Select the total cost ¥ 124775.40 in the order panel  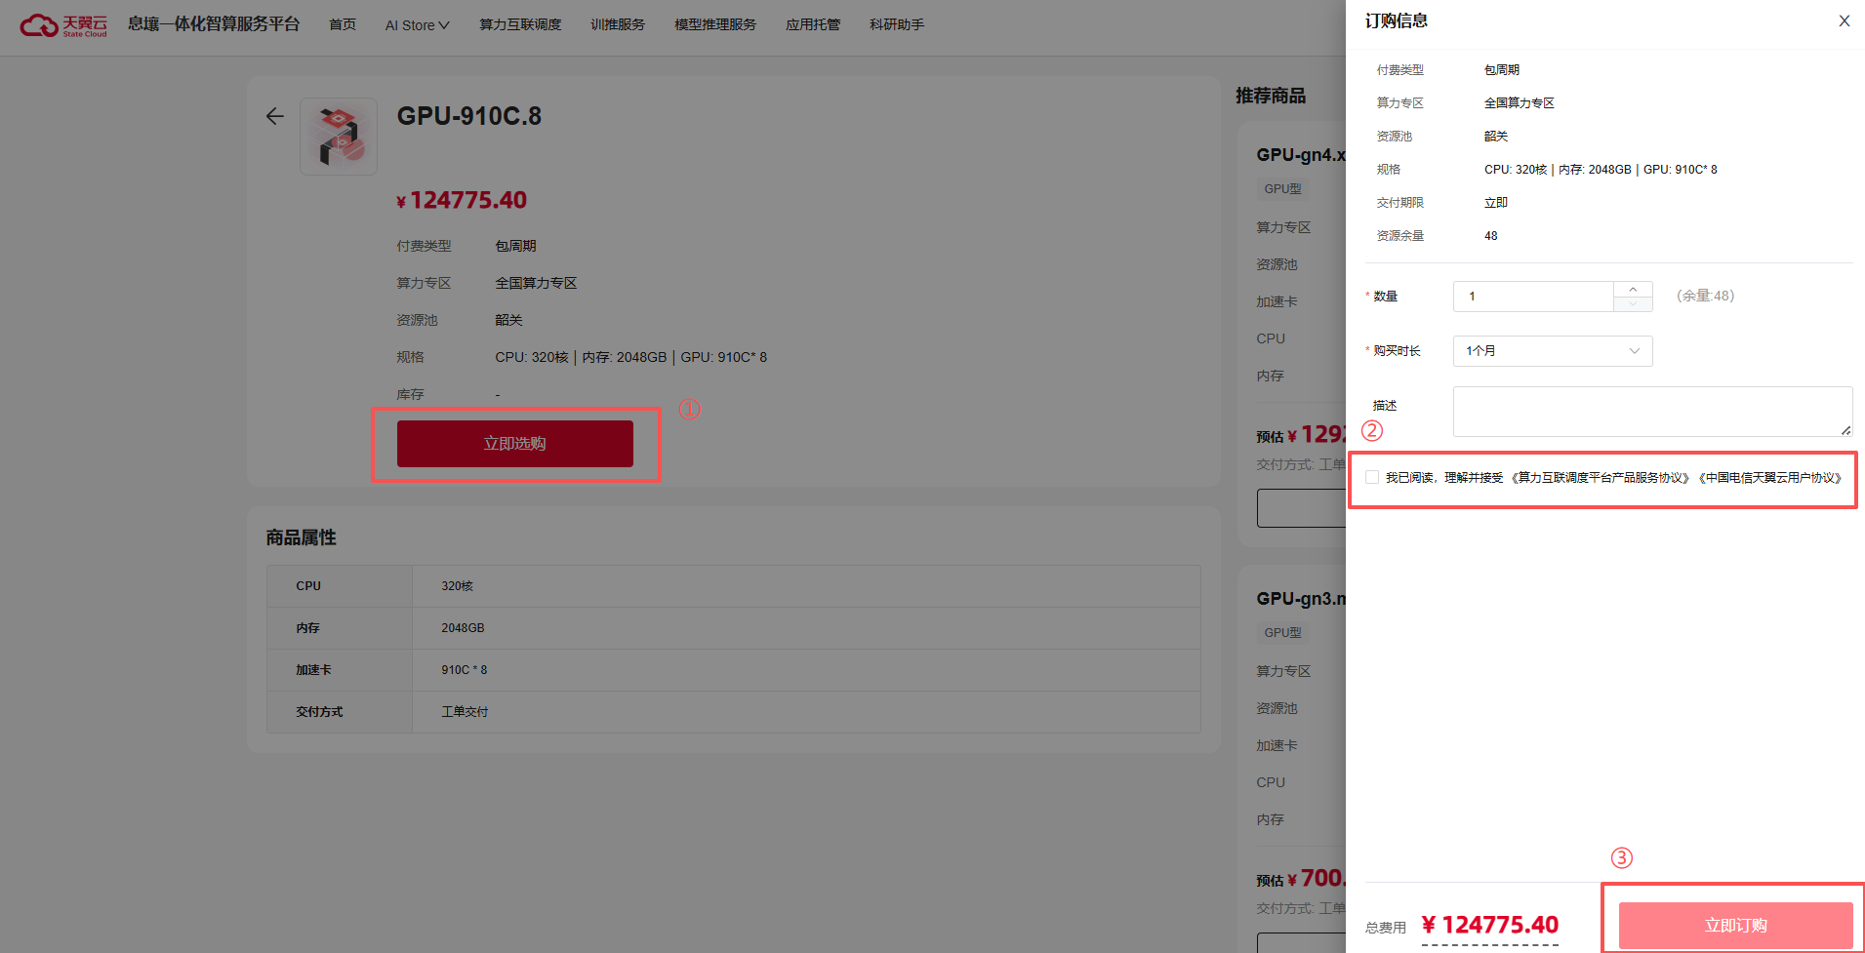click(x=1490, y=925)
